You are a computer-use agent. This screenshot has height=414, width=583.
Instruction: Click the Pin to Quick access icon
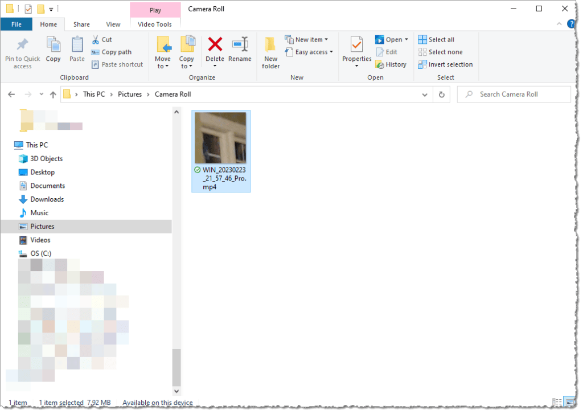click(22, 46)
